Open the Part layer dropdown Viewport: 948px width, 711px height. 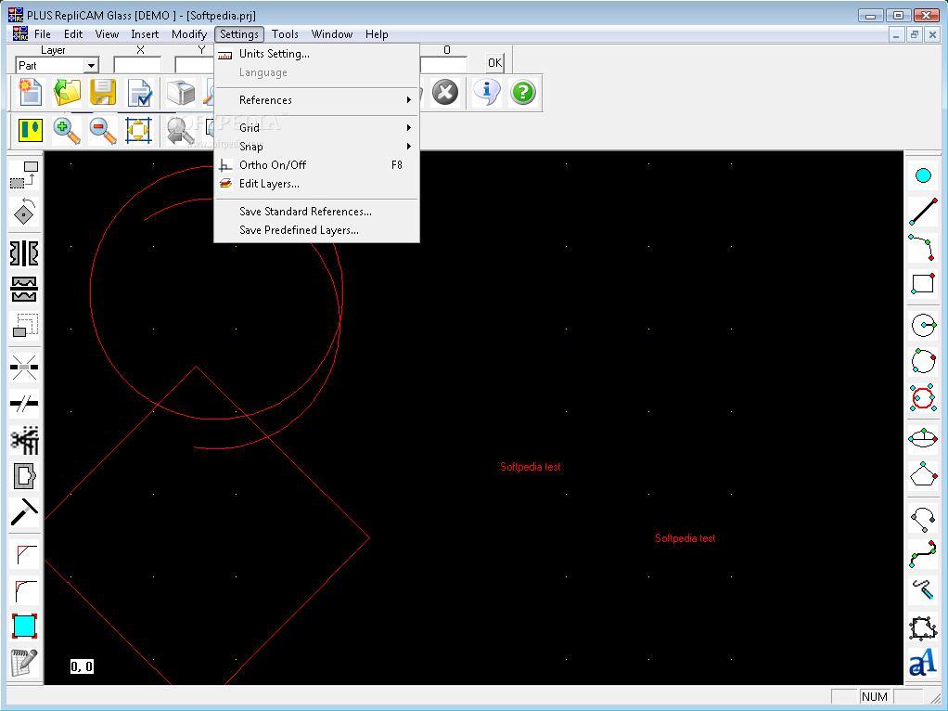91,65
